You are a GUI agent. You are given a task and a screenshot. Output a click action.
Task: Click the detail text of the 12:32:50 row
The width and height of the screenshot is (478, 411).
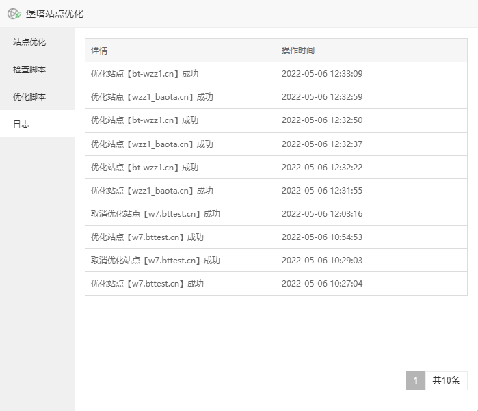[144, 120]
